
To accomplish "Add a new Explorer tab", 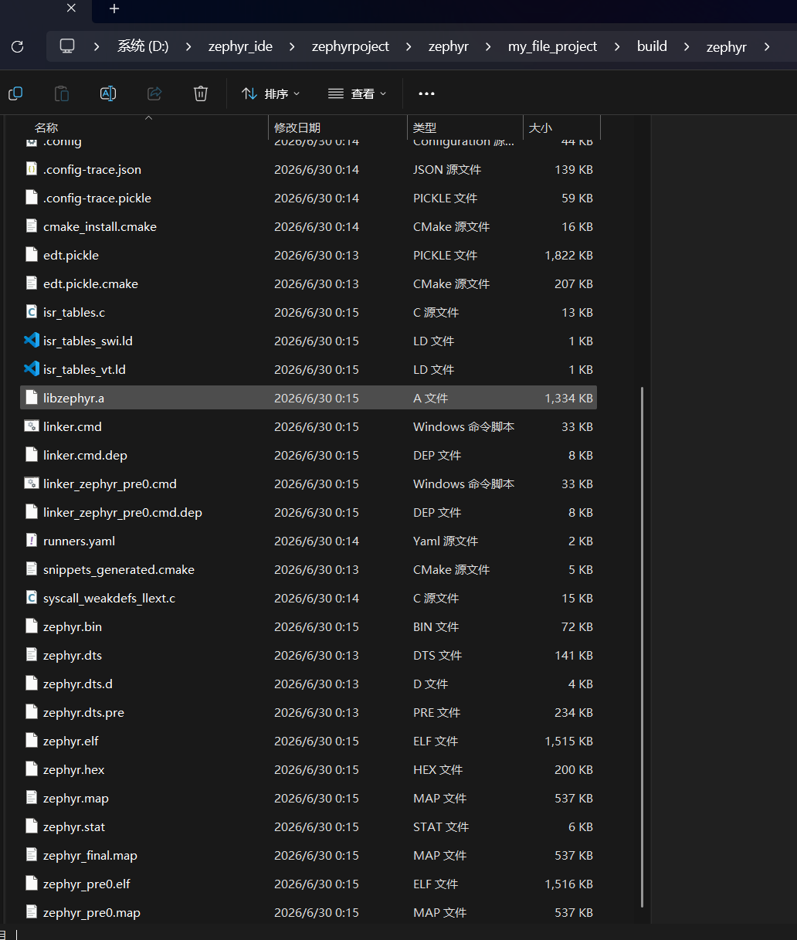I will click(114, 8).
